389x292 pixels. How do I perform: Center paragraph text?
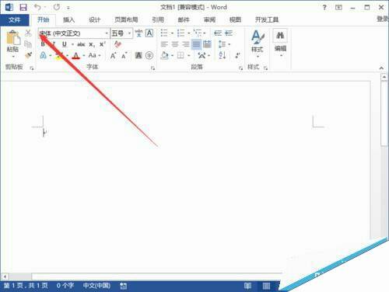175,44
